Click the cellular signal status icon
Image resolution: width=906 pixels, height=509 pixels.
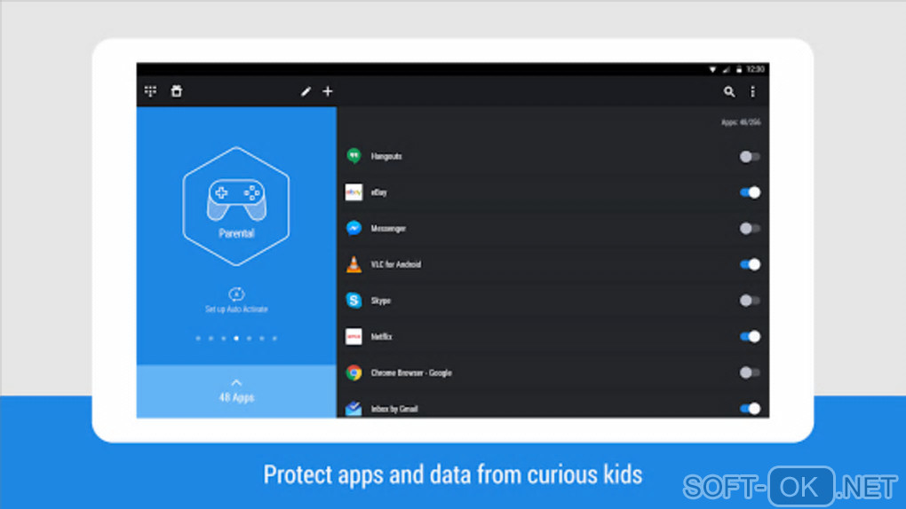click(x=726, y=69)
